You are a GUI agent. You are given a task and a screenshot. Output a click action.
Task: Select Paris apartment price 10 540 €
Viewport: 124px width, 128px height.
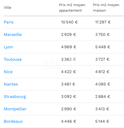[70, 22]
